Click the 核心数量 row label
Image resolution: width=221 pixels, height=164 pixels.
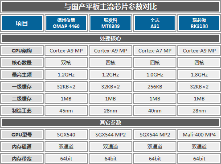click(22, 63)
